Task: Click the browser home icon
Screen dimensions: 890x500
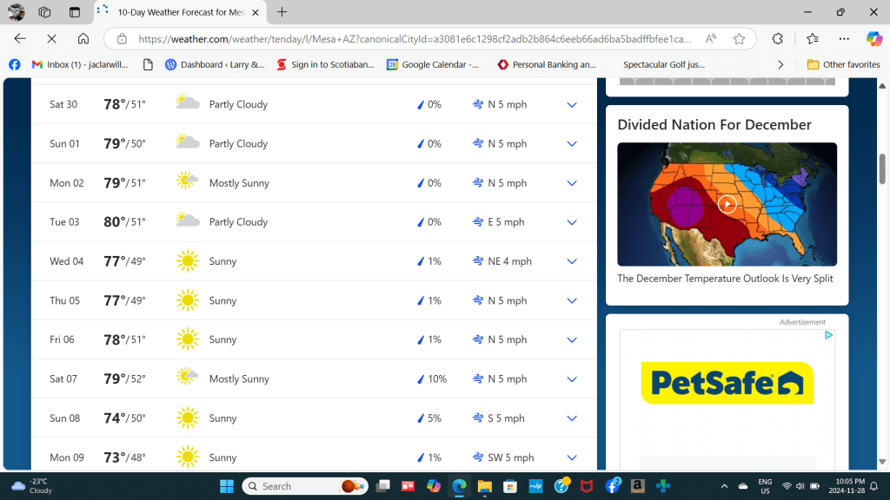Action: pyautogui.click(x=83, y=39)
